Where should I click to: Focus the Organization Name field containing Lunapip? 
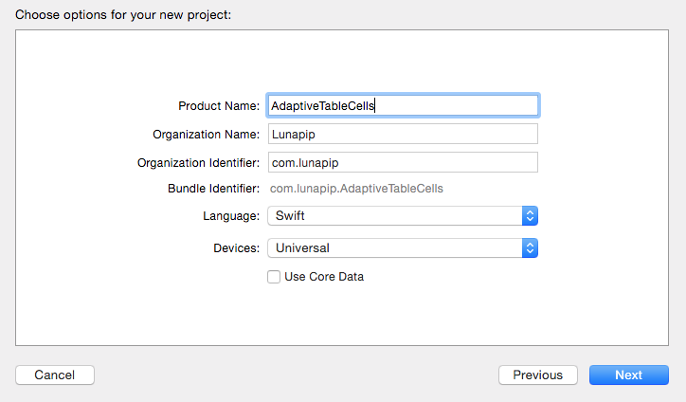[x=403, y=134]
